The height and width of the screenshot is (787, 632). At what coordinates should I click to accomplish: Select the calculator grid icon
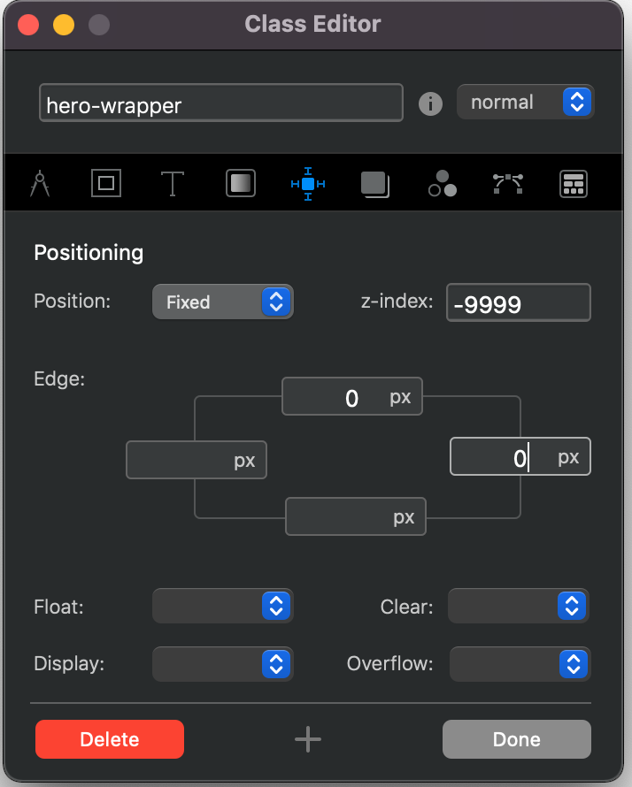(574, 183)
